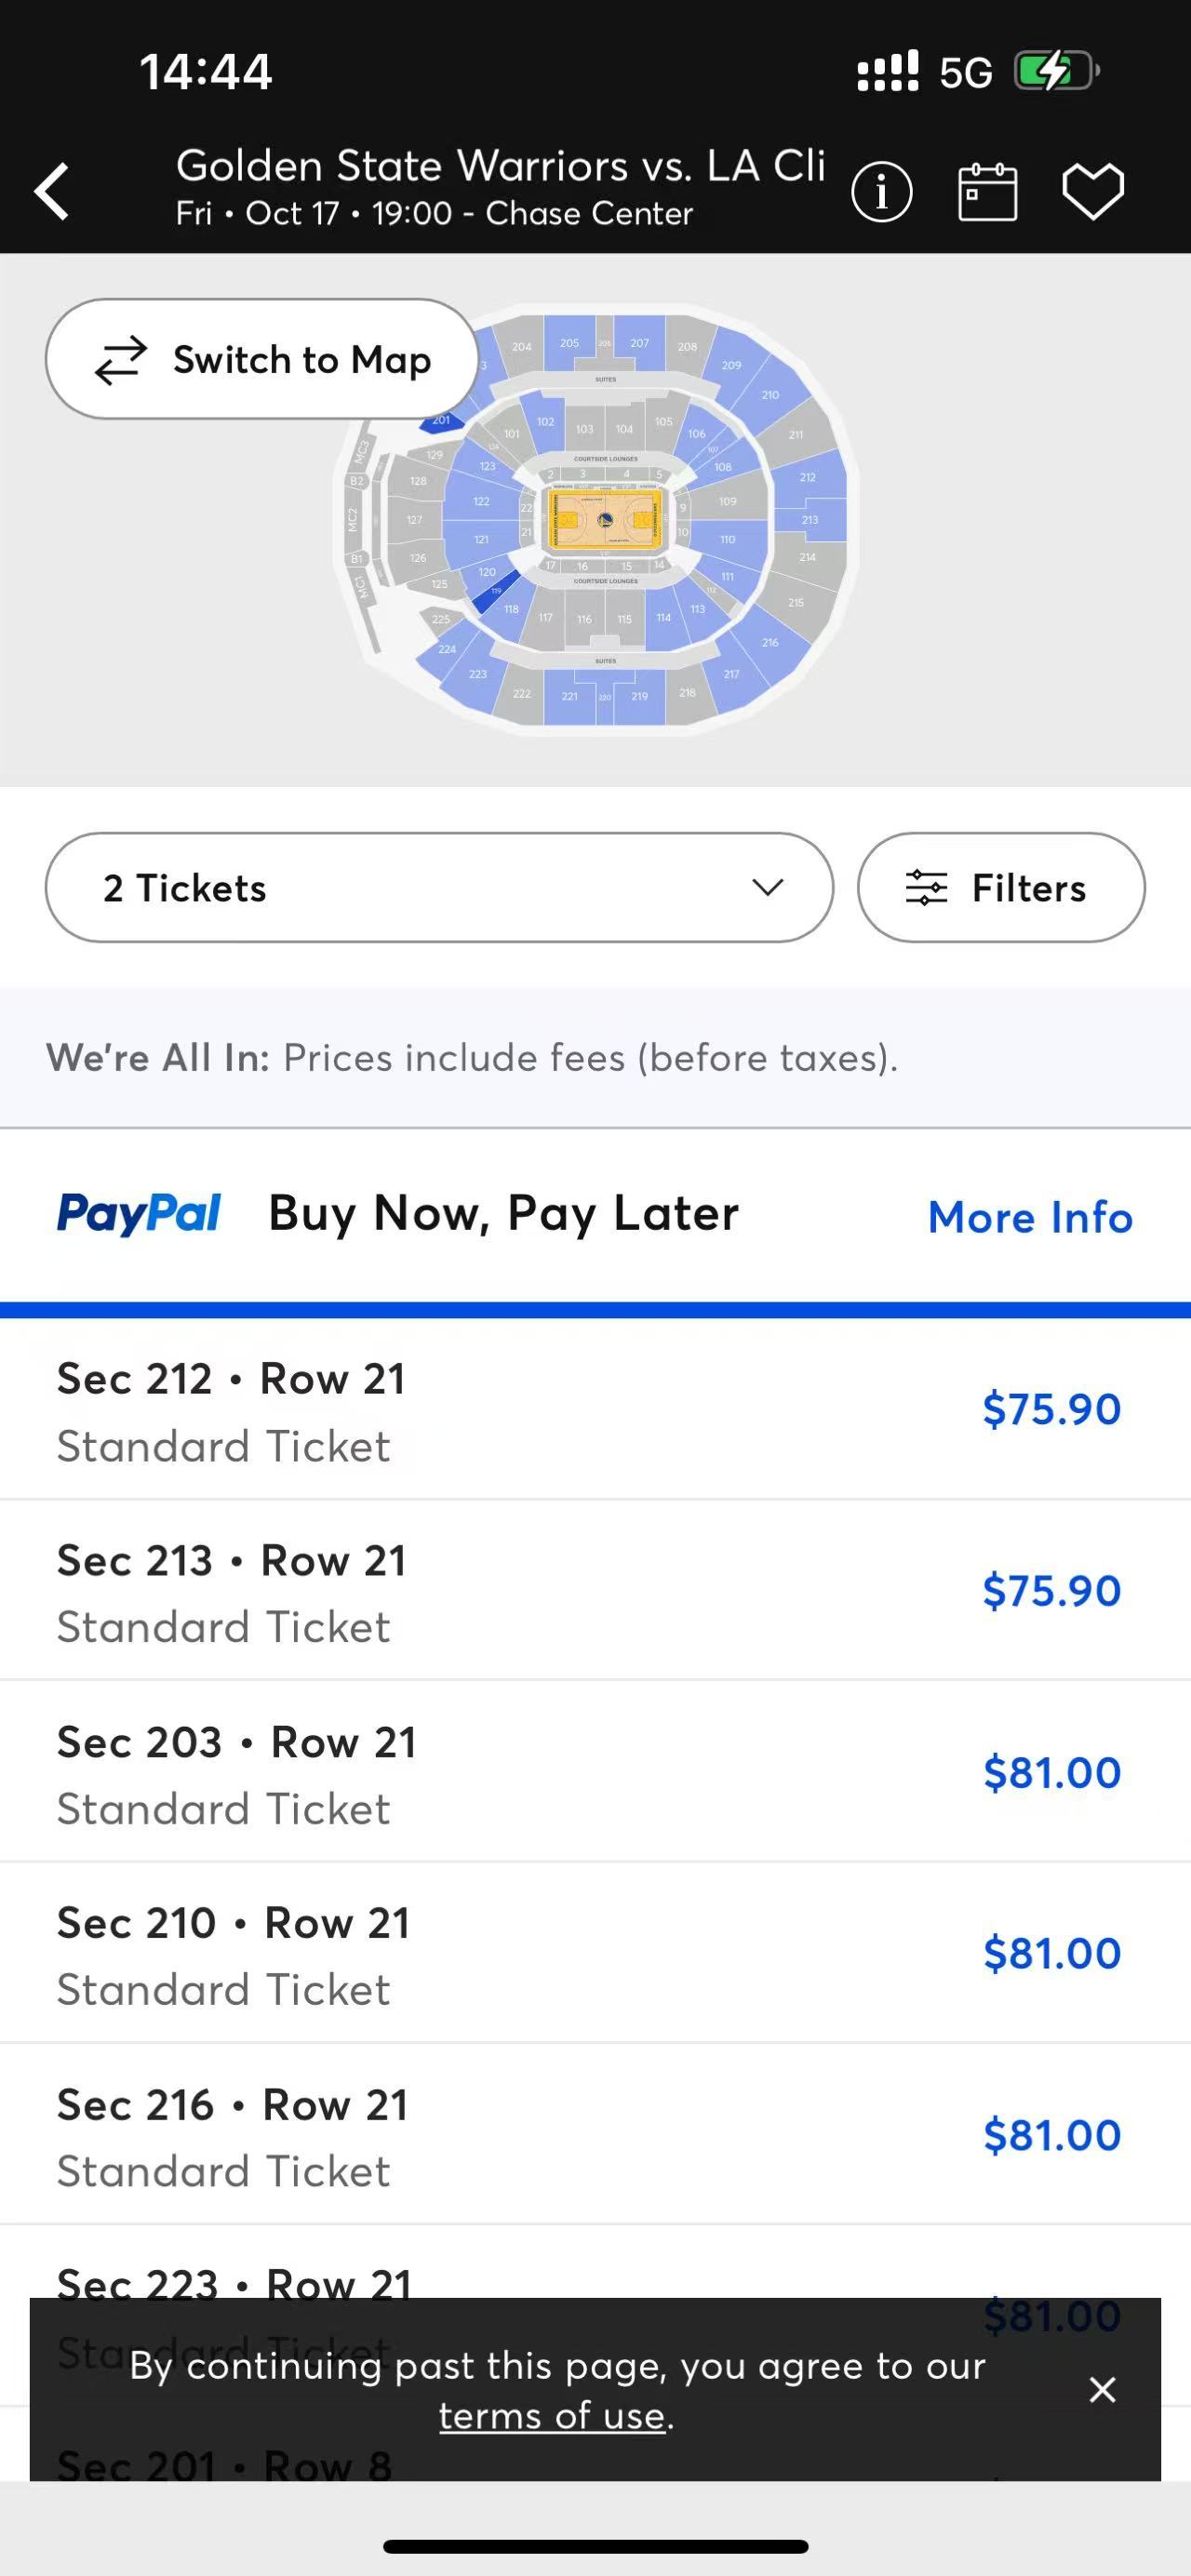Tap the dropdown chevron in tickets selector
The height and width of the screenshot is (2576, 1191).
tap(767, 887)
